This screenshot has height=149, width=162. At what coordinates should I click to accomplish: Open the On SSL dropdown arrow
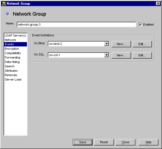point(107,55)
